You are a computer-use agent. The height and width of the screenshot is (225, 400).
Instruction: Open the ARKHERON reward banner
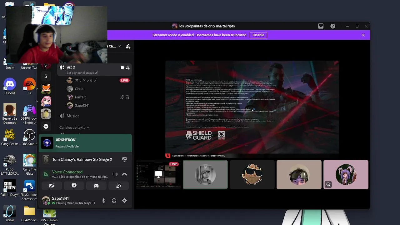point(85,143)
